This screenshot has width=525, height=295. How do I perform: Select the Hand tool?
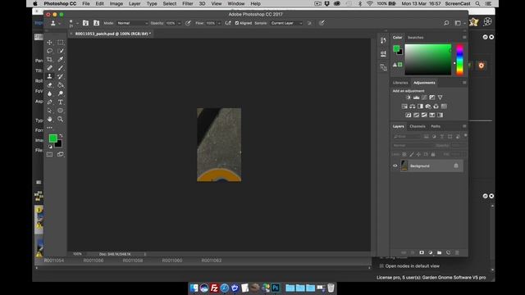click(x=49, y=119)
